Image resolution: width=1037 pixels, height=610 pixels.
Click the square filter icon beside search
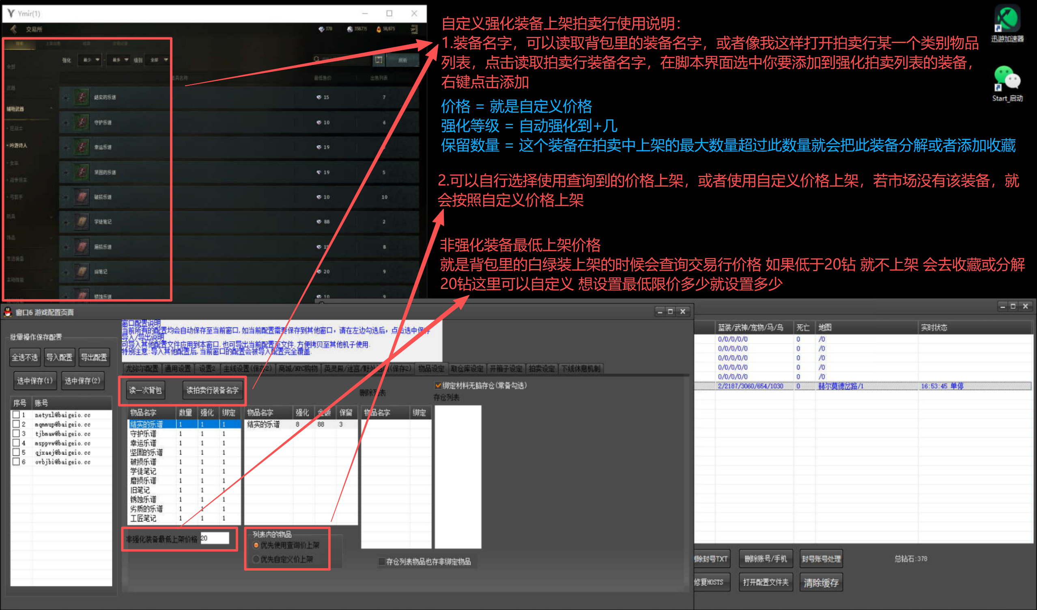(378, 60)
